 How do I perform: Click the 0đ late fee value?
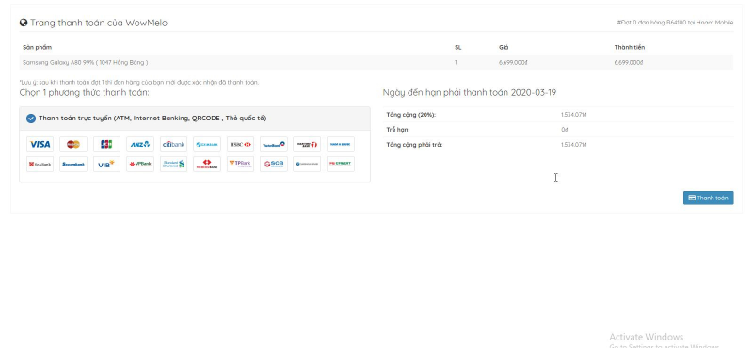click(564, 130)
